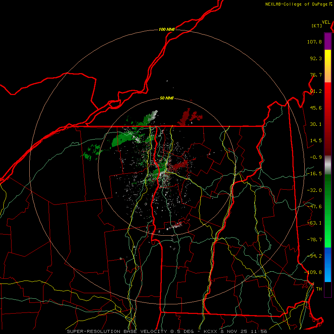Click the -16.5 value on velocity scale
334x334 pixels.
(314, 174)
